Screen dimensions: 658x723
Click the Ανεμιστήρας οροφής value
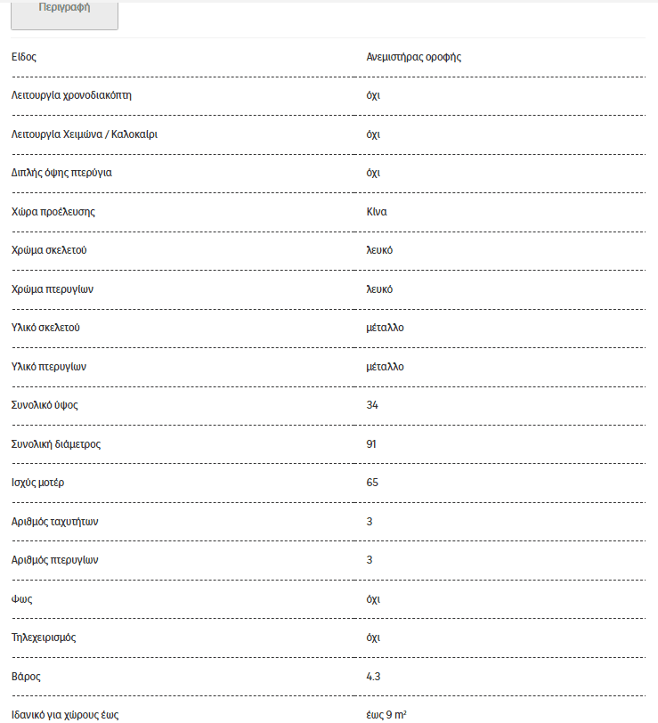[x=414, y=57]
